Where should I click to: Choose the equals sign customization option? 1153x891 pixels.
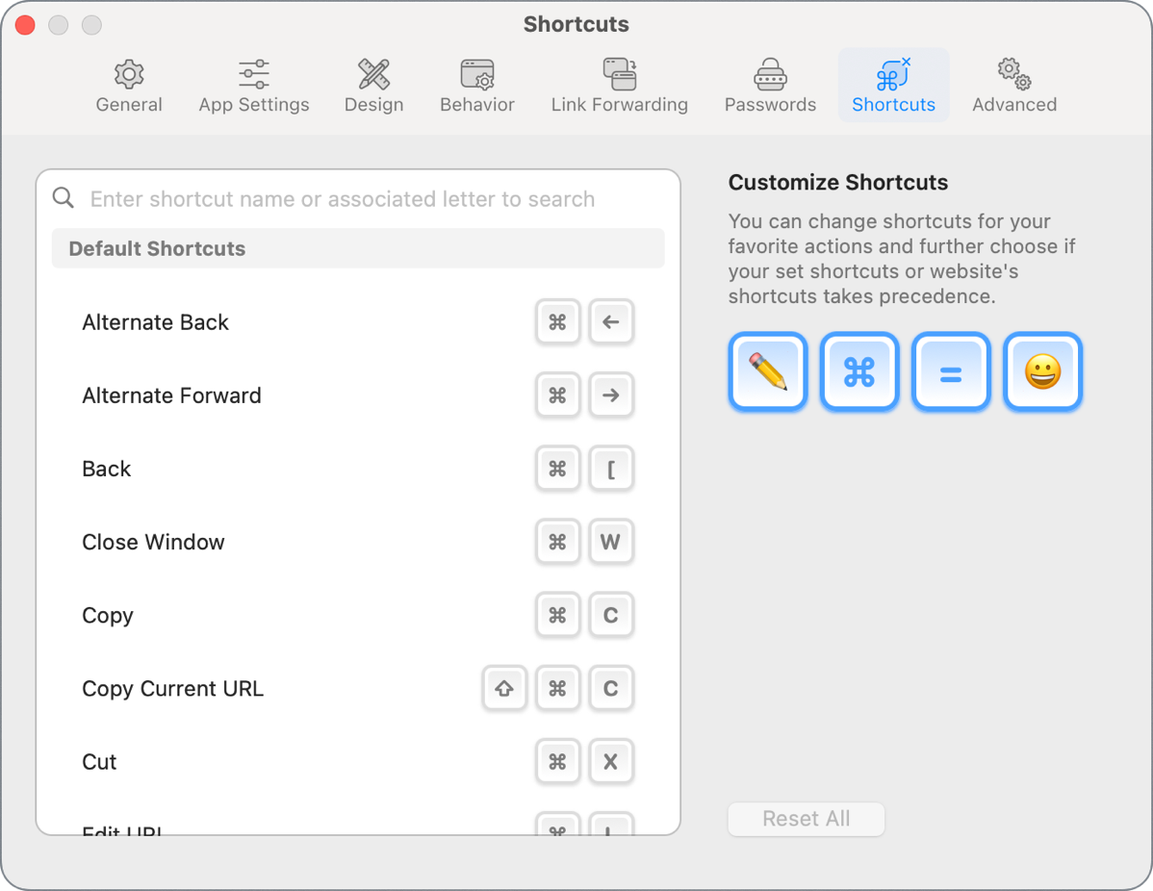(950, 371)
